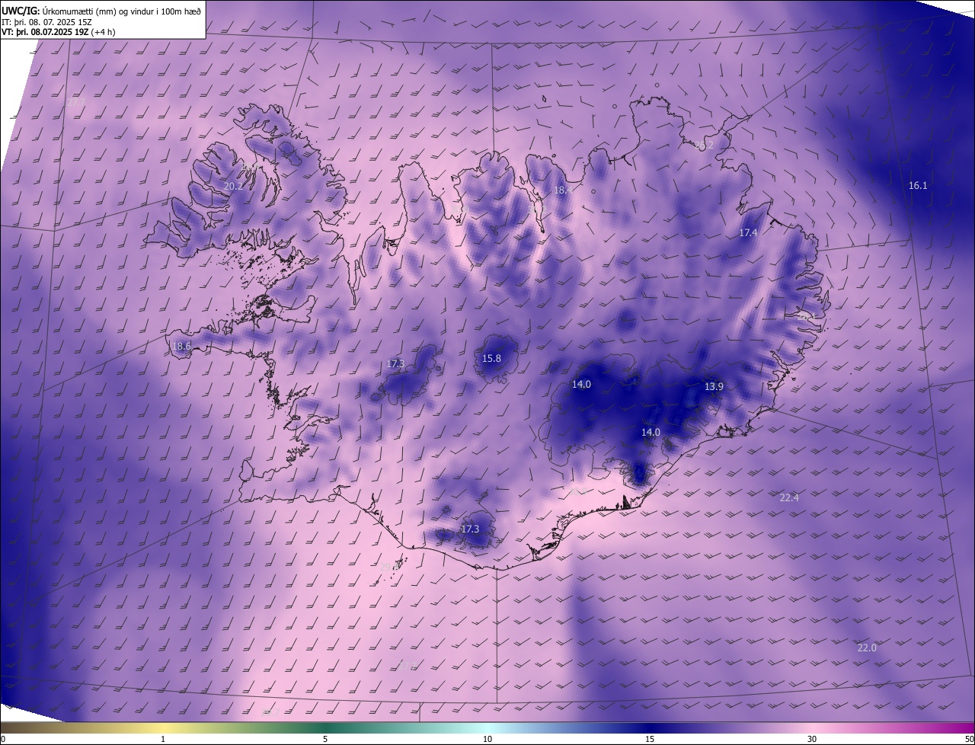The image size is (975, 745).
Task: Click the 14.0 value left of 13.9
Action: [581, 385]
